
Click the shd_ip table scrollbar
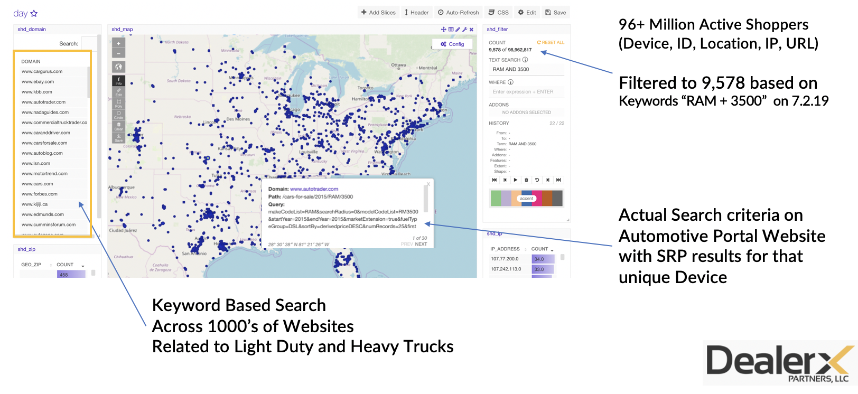click(x=562, y=257)
